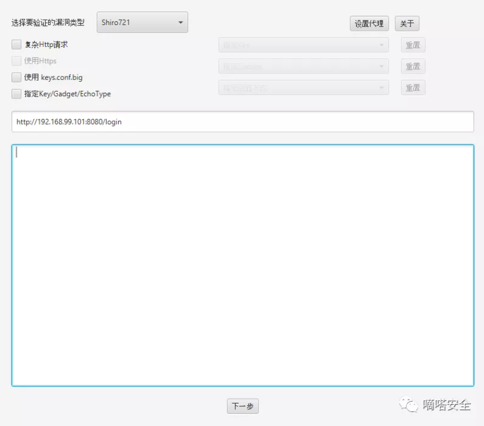Expand the 指定Key combo box

pos(303,45)
